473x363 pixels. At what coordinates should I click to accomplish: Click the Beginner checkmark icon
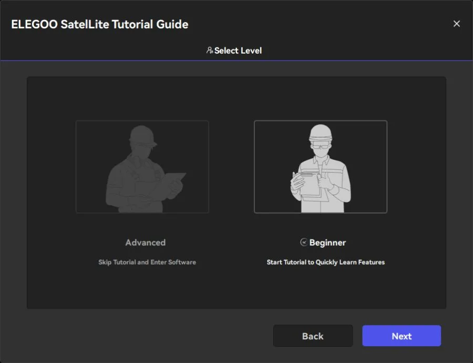304,242
